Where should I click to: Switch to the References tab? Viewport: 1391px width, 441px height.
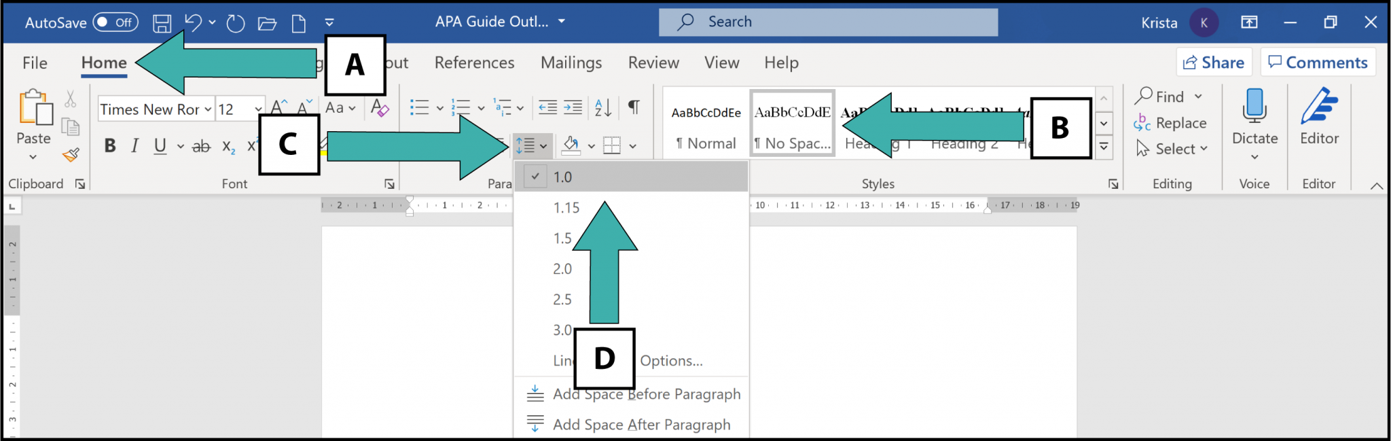point(473,63)
